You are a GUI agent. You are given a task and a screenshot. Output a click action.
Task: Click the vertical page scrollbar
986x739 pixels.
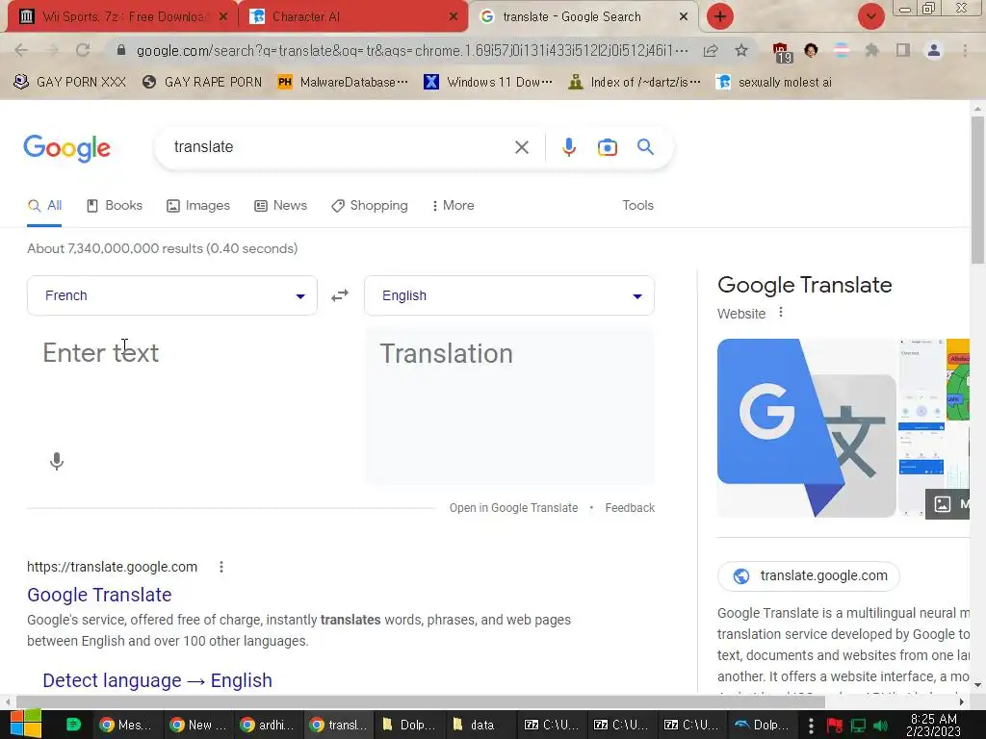(x=977, y=189)
